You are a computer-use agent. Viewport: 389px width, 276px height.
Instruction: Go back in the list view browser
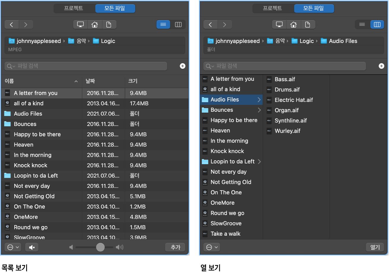(x=12, y=25)
